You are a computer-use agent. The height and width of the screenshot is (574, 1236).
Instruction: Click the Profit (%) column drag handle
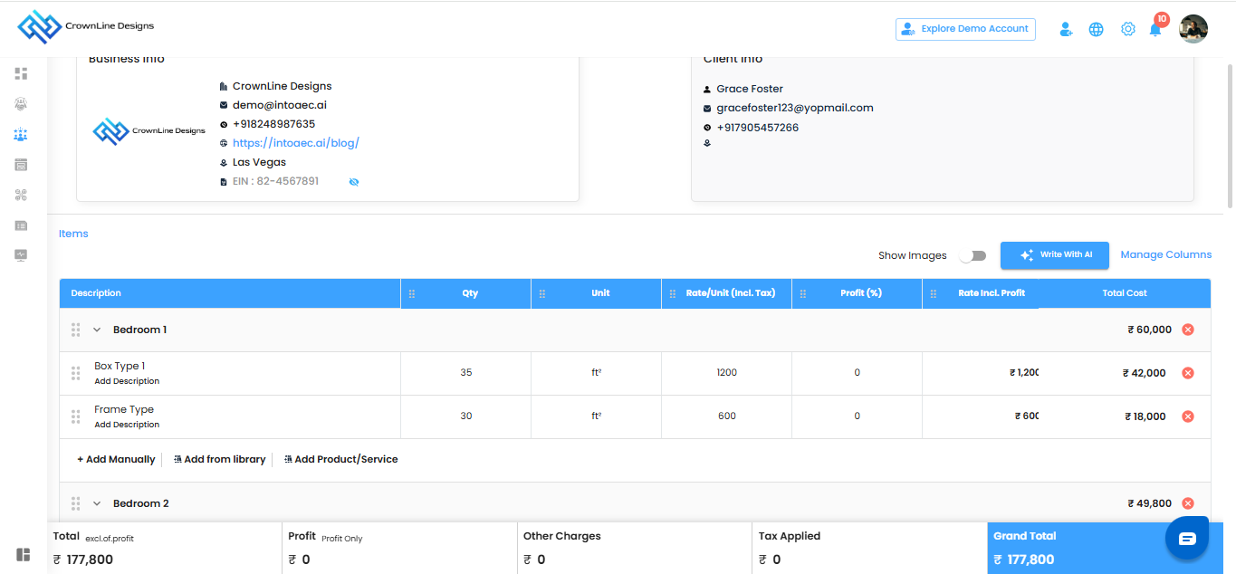coord(803,293)
